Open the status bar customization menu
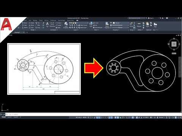 pyautogui.click(x=180, y=117)
